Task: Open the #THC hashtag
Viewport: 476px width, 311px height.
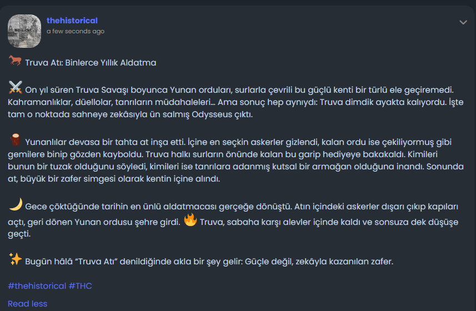Action: click(x=81, y=286)
